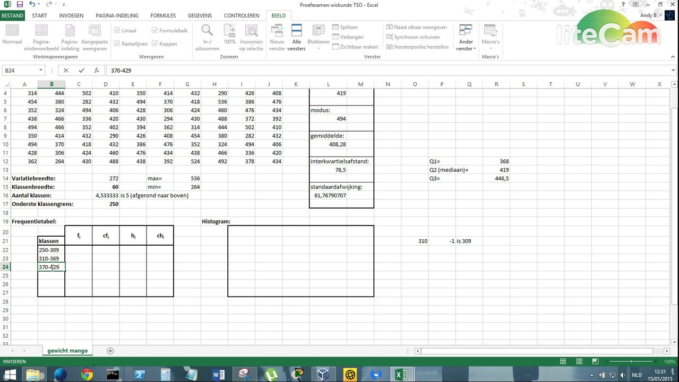This screenshot has height=382, width=679.
Task: Click Inzoomen op selectie
Action: click(x=251, y=37)
